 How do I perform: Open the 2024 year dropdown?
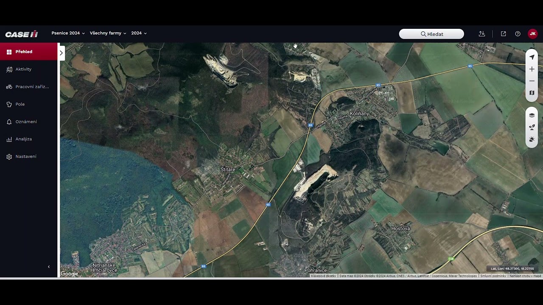coord(139,33)
